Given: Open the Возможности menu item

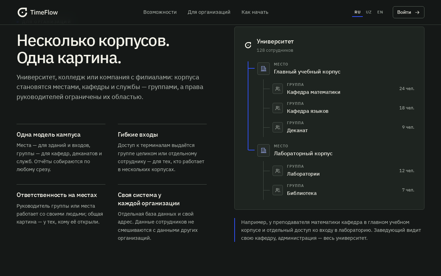Looking at the screenshot, I should 160,12.
